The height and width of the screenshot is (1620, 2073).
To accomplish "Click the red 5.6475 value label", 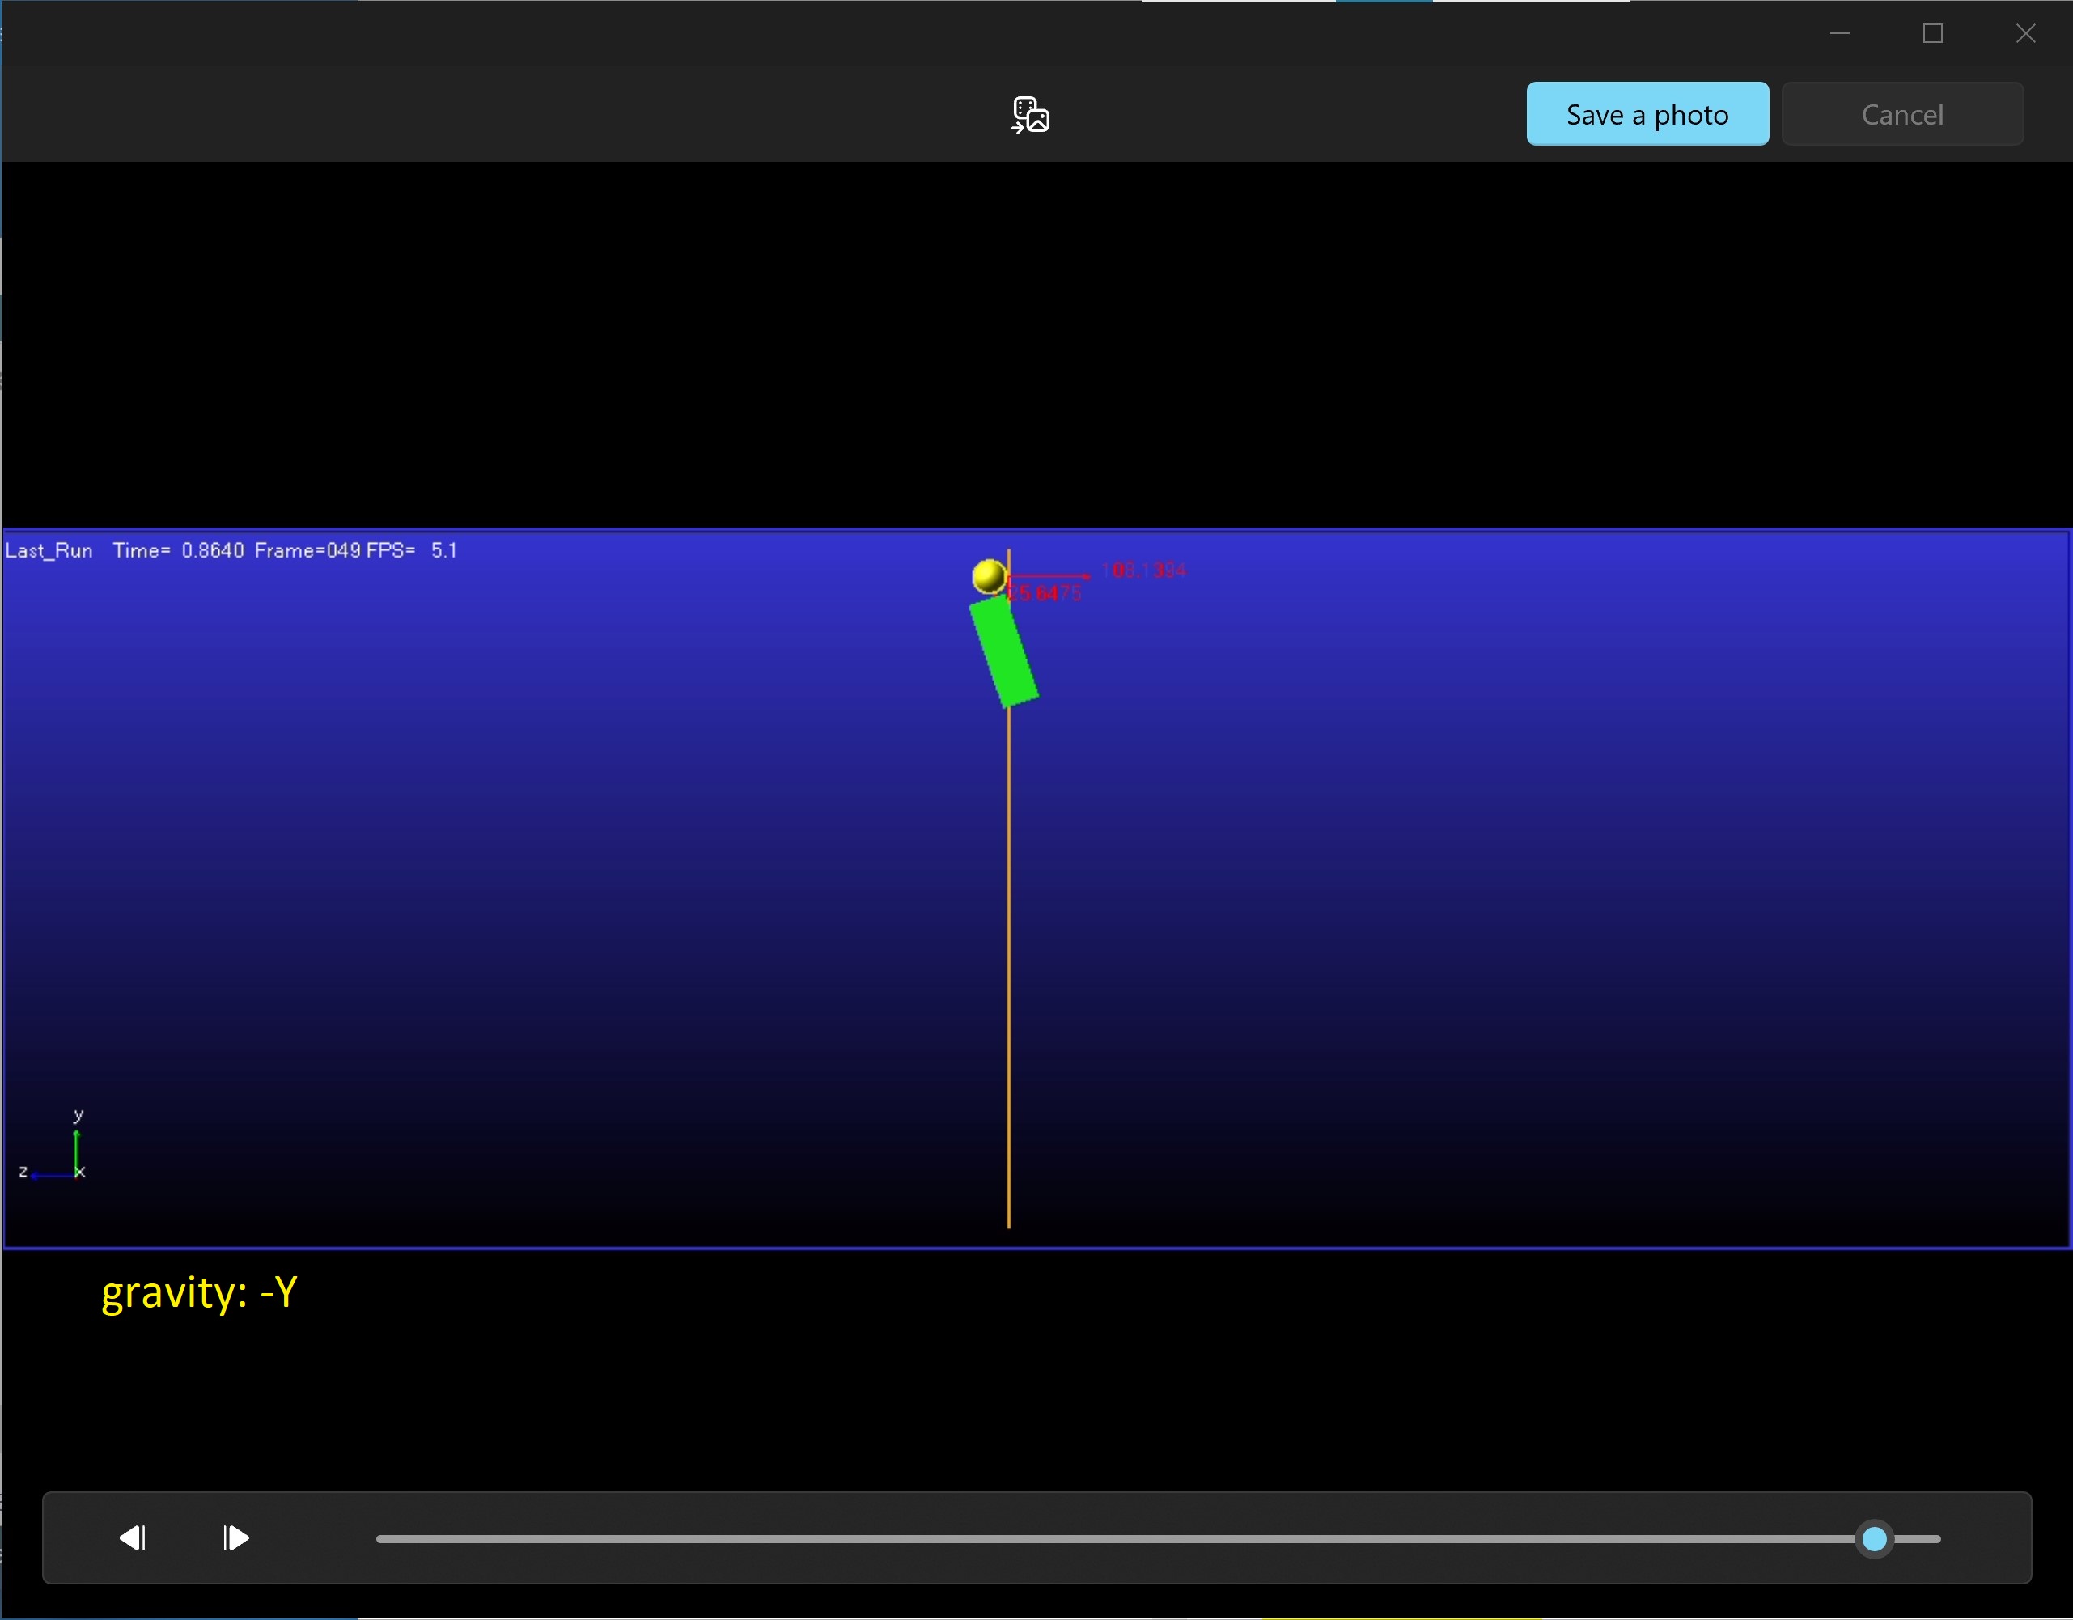I will [x=1045, y=593].
